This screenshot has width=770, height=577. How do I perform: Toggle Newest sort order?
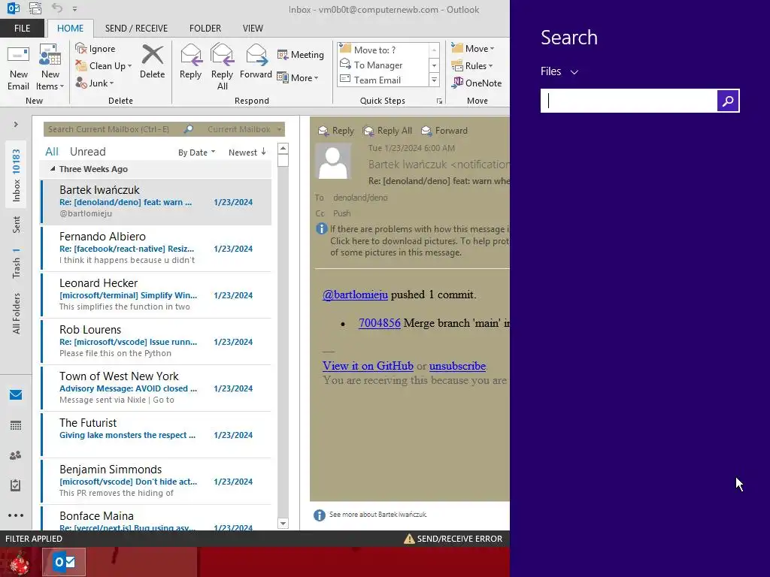pyautogui.click(x=247, y=153)
